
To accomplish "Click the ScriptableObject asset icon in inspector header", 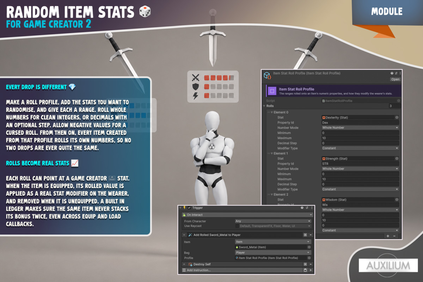I will click(x=267, y=75).
